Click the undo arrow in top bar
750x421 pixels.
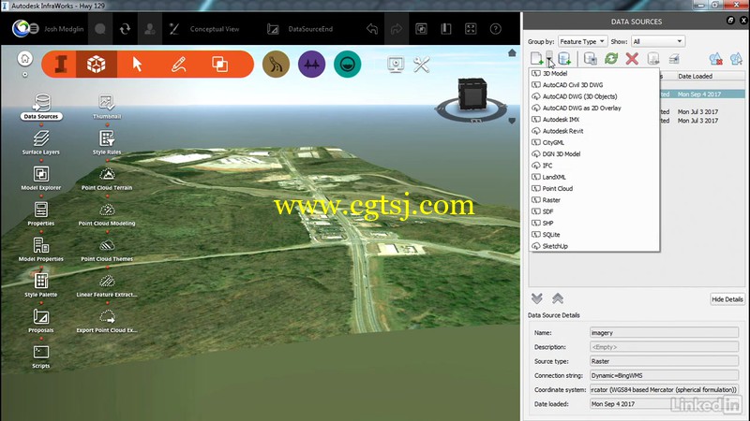[371, 29]
